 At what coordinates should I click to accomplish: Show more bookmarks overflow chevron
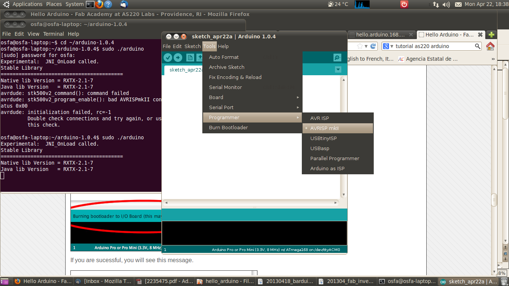coord(493,59)
